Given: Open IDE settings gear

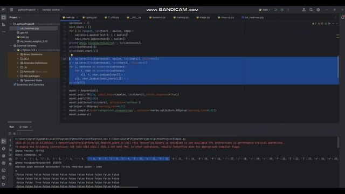Looking at the screenshot, I should coord(318,10).
